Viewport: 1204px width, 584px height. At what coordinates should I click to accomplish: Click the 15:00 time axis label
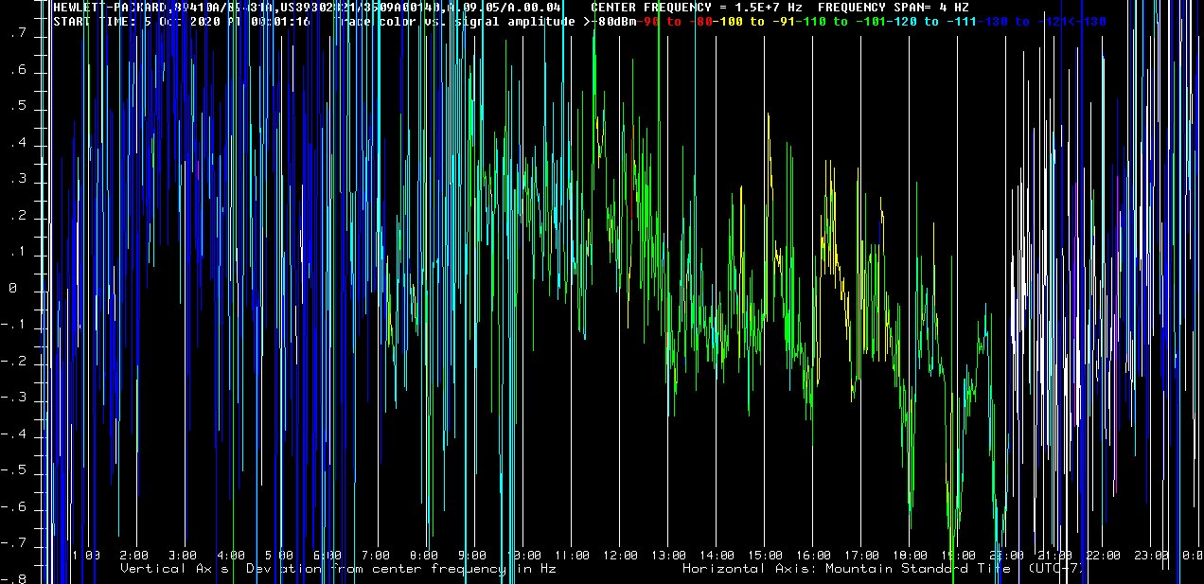point(765,556)
